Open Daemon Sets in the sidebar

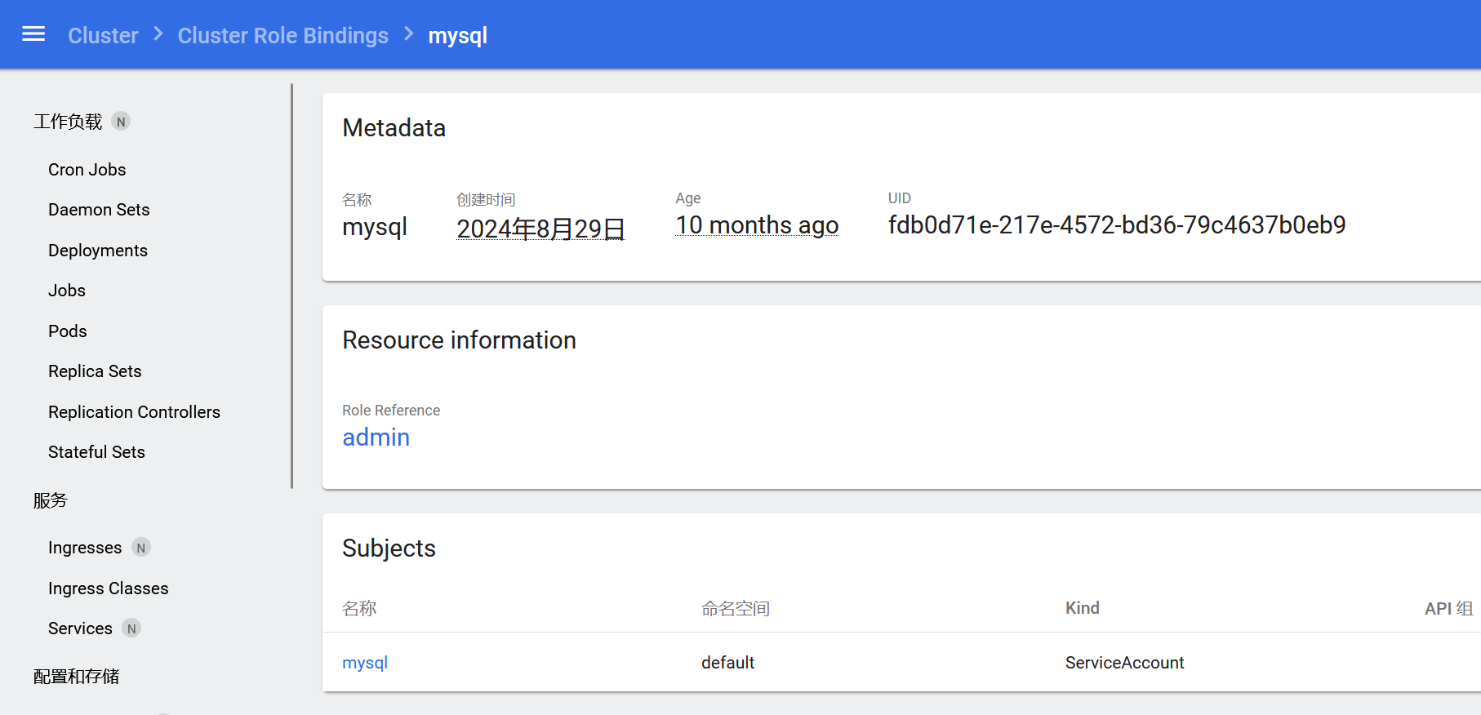99,210
